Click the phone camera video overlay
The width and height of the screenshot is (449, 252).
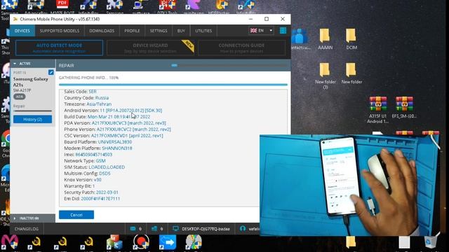click(x=349, y=185)
